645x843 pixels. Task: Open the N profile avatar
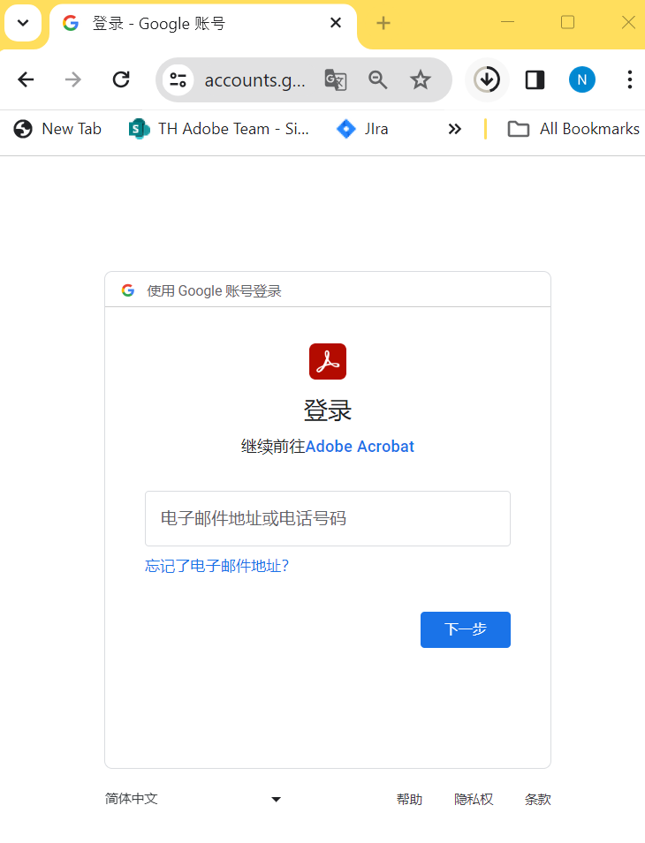(x=582, y=80)
